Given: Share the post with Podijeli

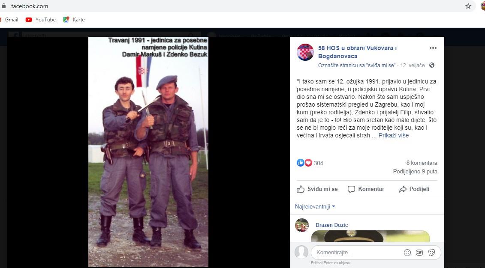Looking at the screenshot, I should click(414, 189).
